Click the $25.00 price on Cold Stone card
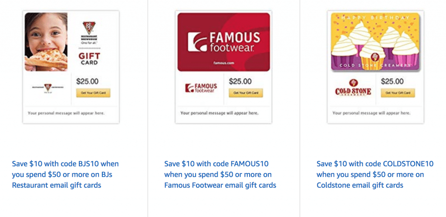446x217 pixels. click(392, 81)
